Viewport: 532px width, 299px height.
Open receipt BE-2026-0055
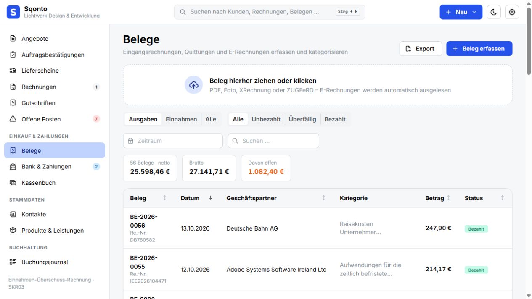pyautogui.click(x=143, y=262)
